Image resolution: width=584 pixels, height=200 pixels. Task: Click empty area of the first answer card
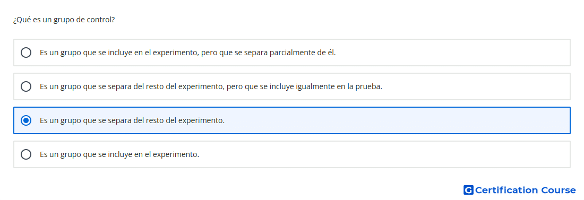pos(447,53)
